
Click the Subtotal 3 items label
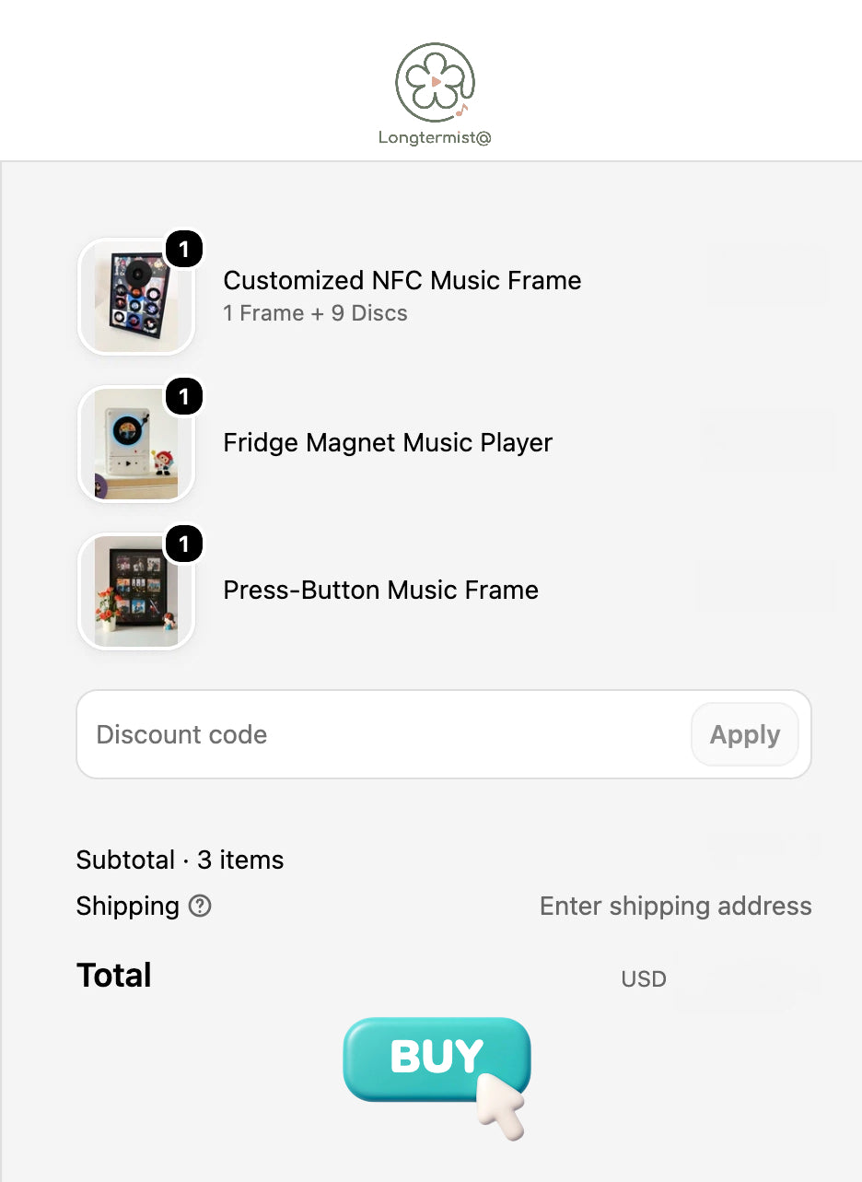click(x=180, y=860)
